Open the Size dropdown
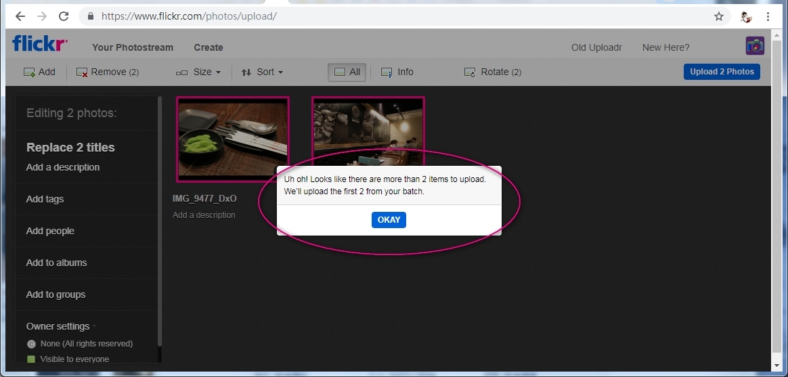This screenshot has height=377, width=788. [198, 72]
